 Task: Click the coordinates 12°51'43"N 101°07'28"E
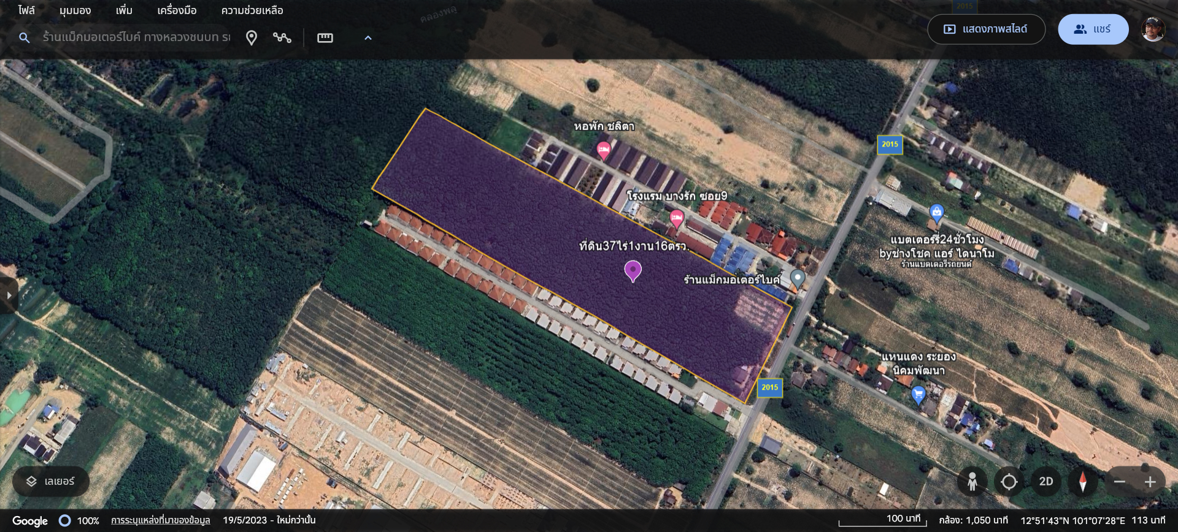point(1072,520)
